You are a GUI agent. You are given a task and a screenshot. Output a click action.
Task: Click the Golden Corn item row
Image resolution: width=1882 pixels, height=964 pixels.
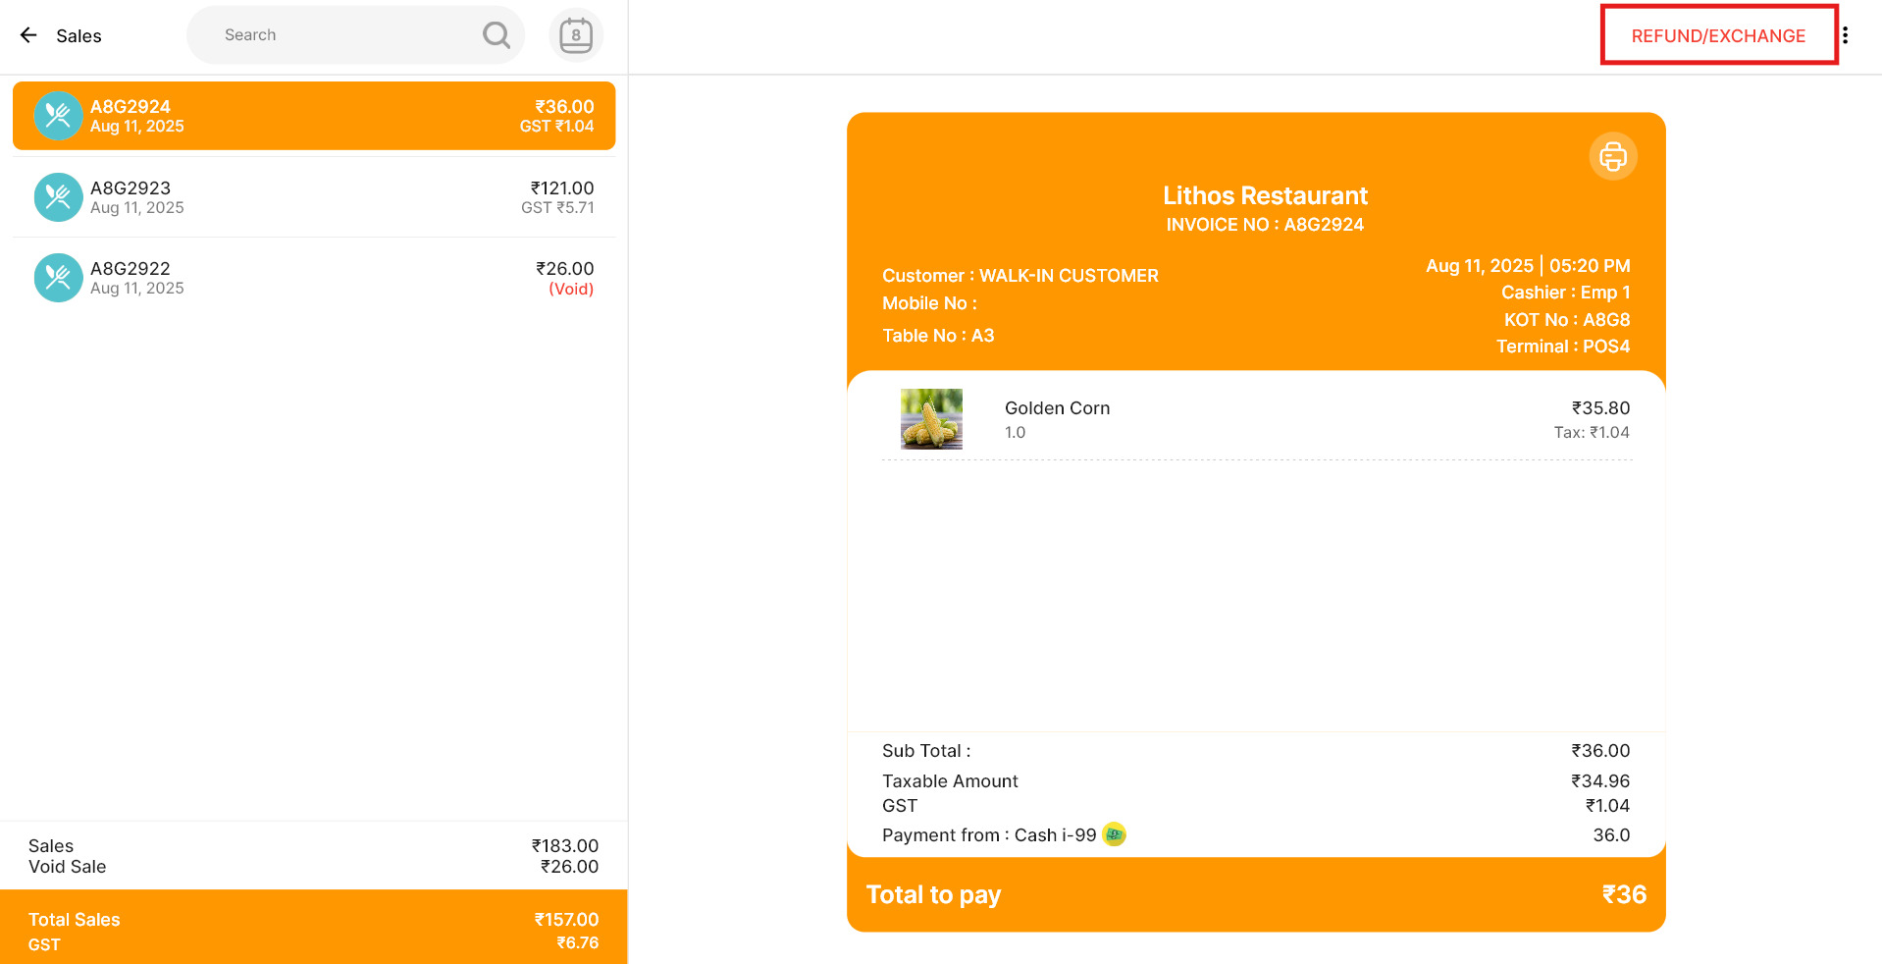pos(1256,419)
